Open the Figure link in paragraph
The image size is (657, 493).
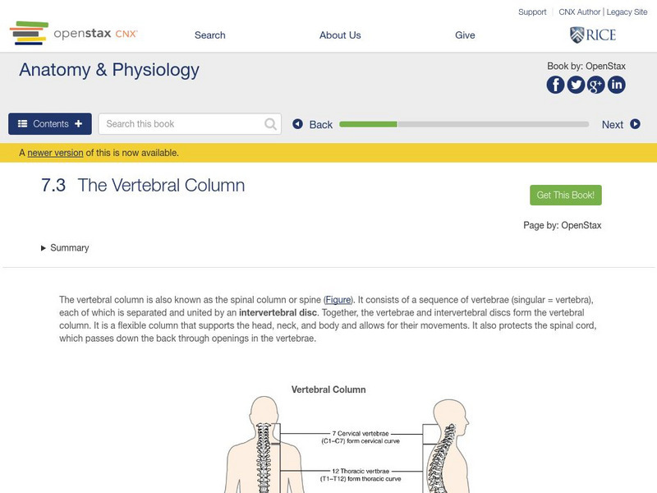(338, 300)
